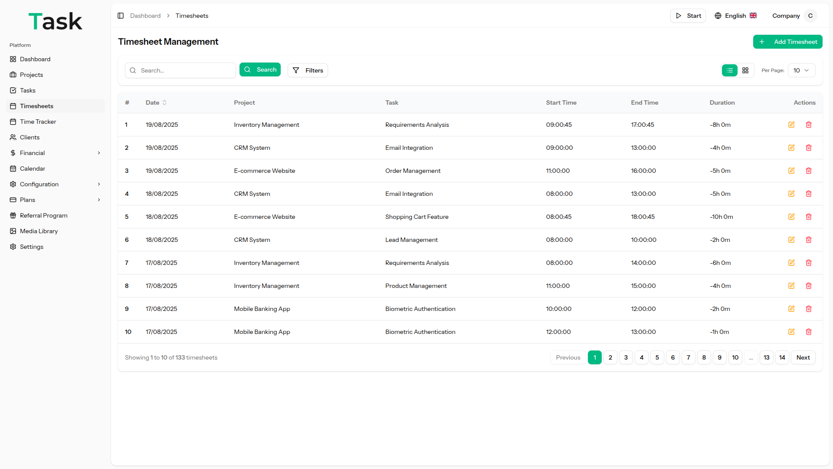Open the Per Page dropdown
Screen dimensions: 833x469
click(801, 70)
